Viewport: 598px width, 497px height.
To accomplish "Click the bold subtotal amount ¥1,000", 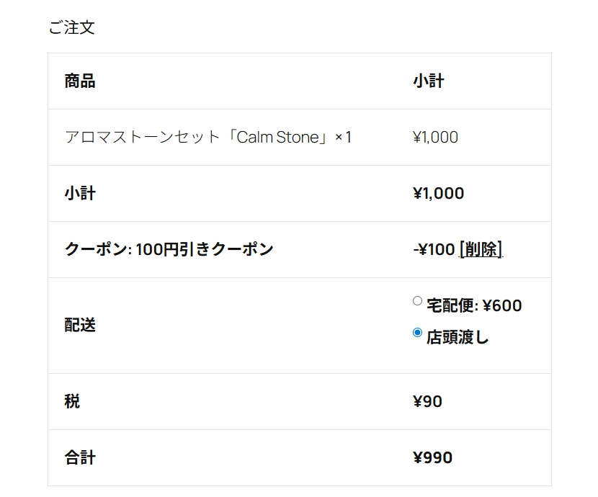I will (x=439, y=193).
